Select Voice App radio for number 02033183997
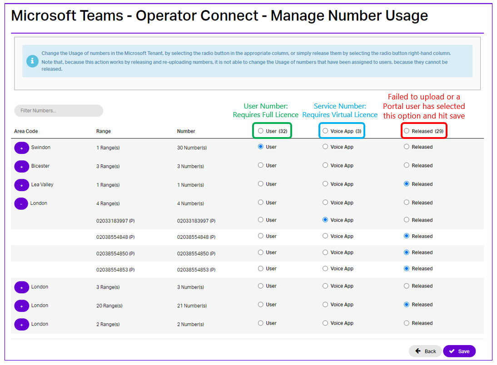The image size is (497, 365). [325, 220]
